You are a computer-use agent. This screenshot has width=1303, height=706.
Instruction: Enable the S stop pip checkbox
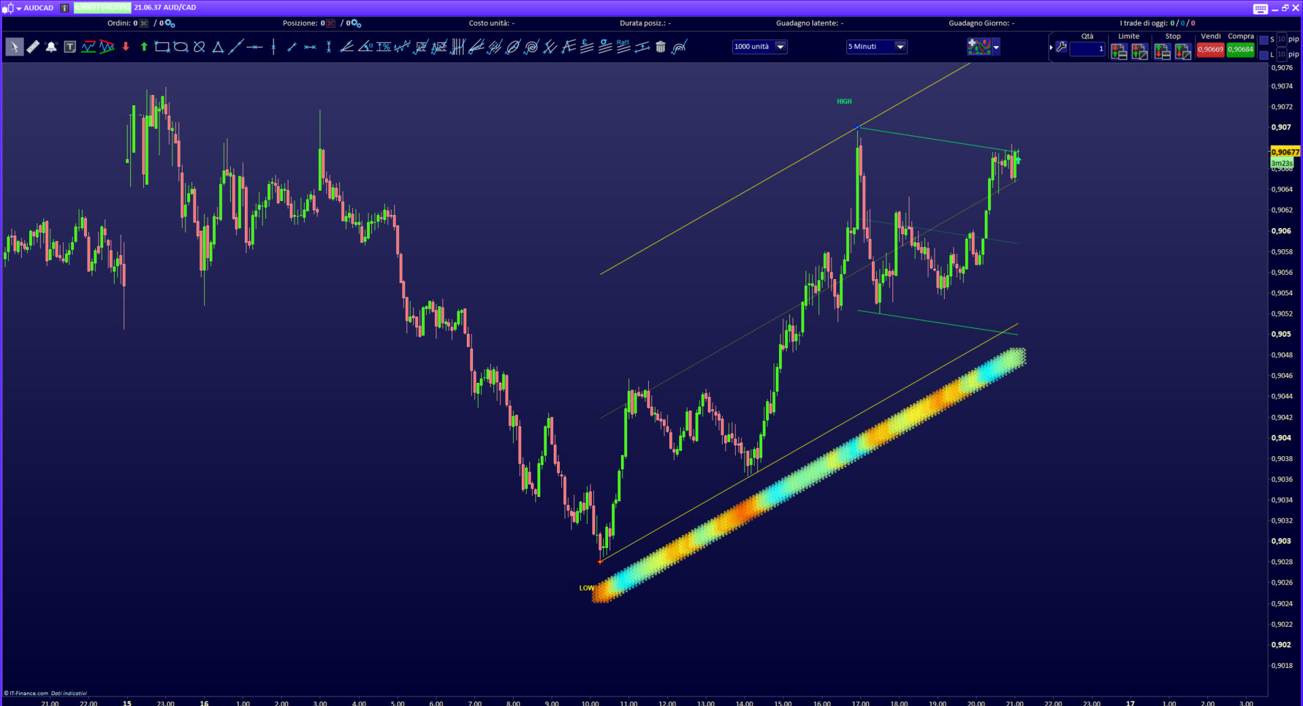coord(1264,40)
